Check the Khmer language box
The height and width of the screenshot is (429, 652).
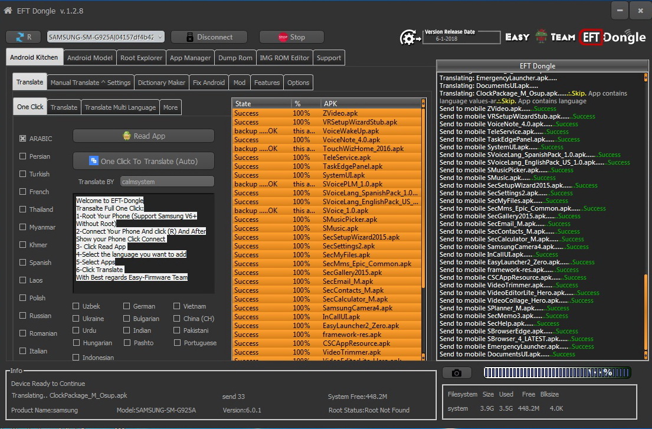pyautogui.click(x=23, y=244)
